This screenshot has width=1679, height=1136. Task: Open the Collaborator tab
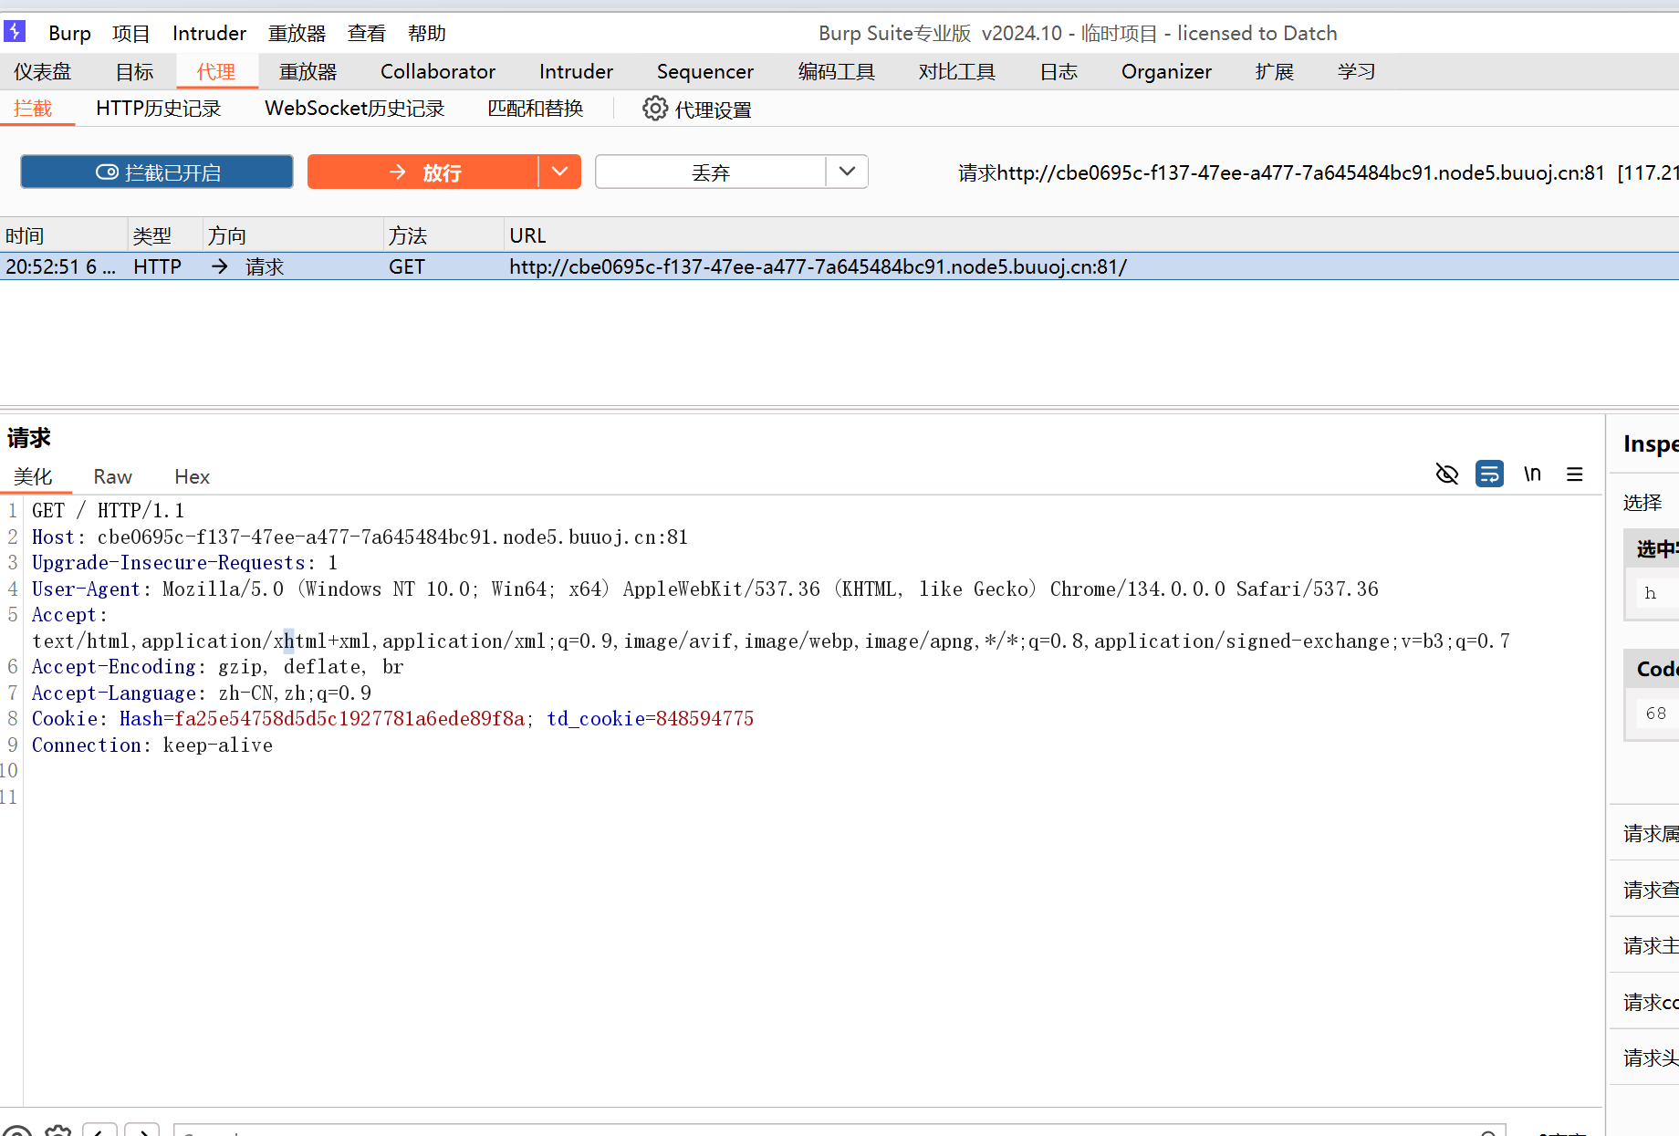pyautogui.click(x=437, y=71)
